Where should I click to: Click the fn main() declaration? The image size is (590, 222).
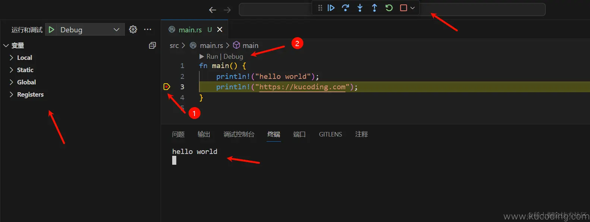(223, 66)
